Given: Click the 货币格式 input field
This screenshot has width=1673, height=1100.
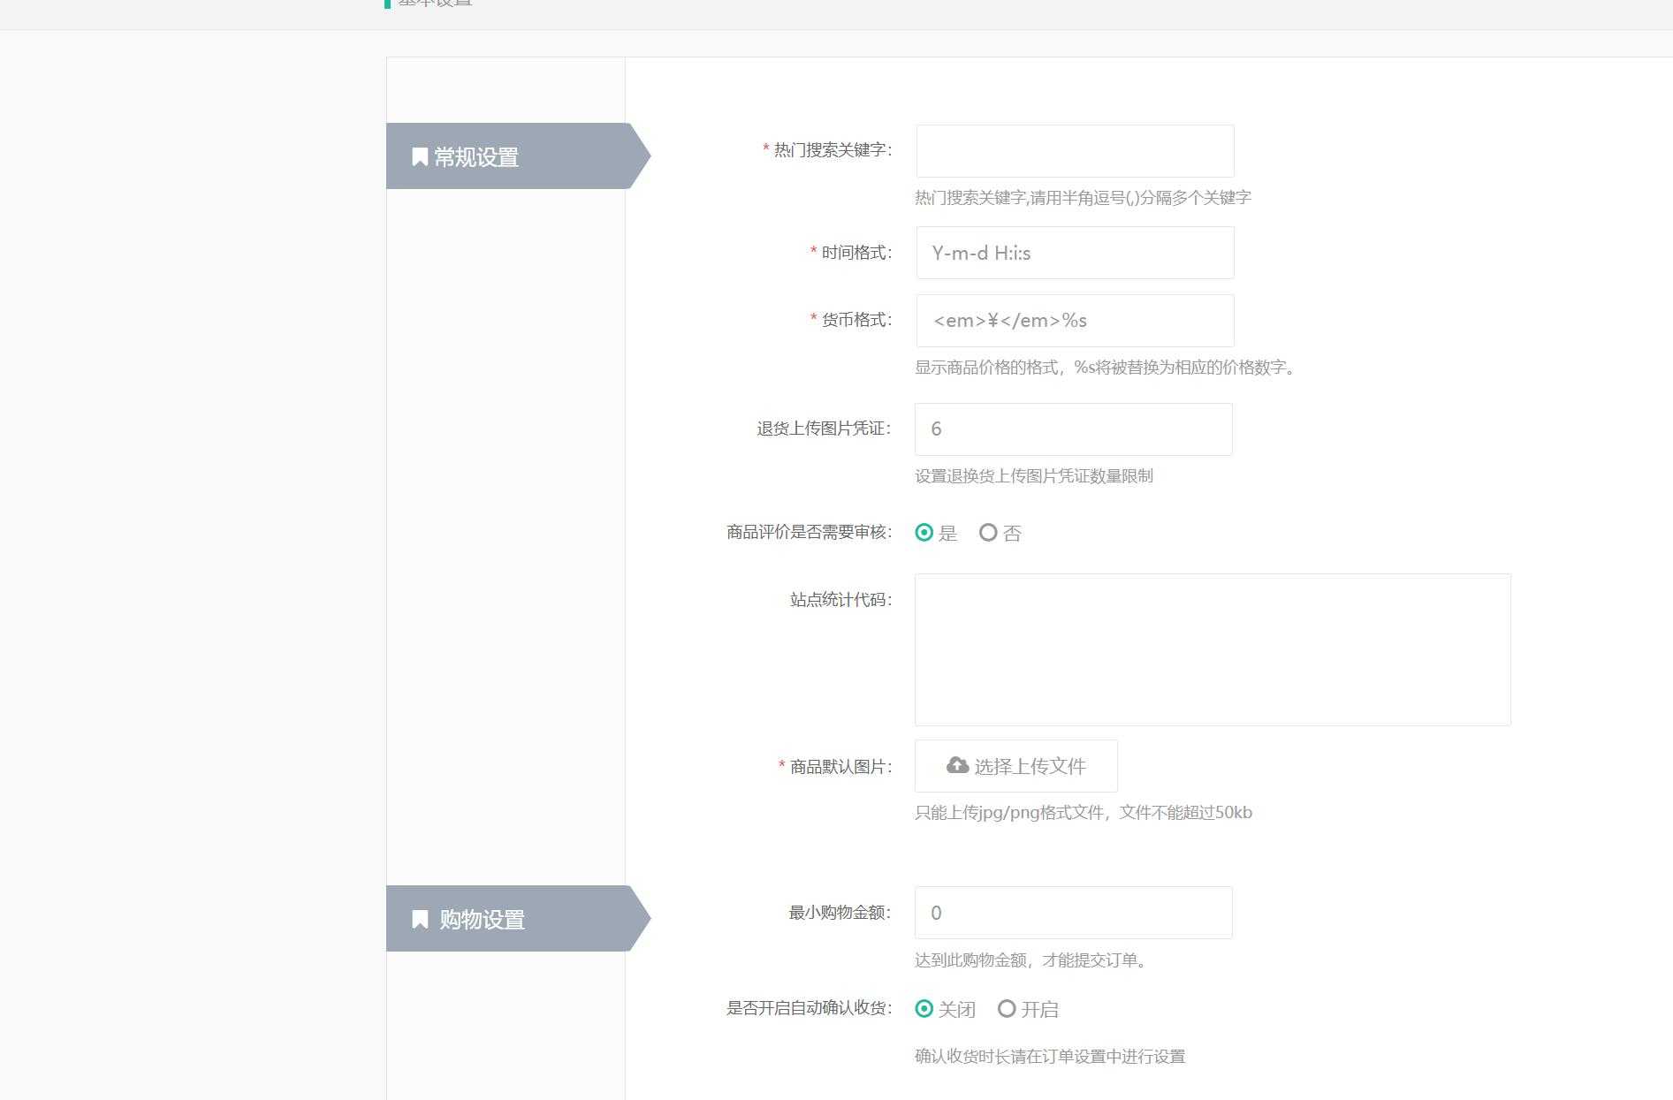Looking at the screenshot, I should pos(1074,320).
